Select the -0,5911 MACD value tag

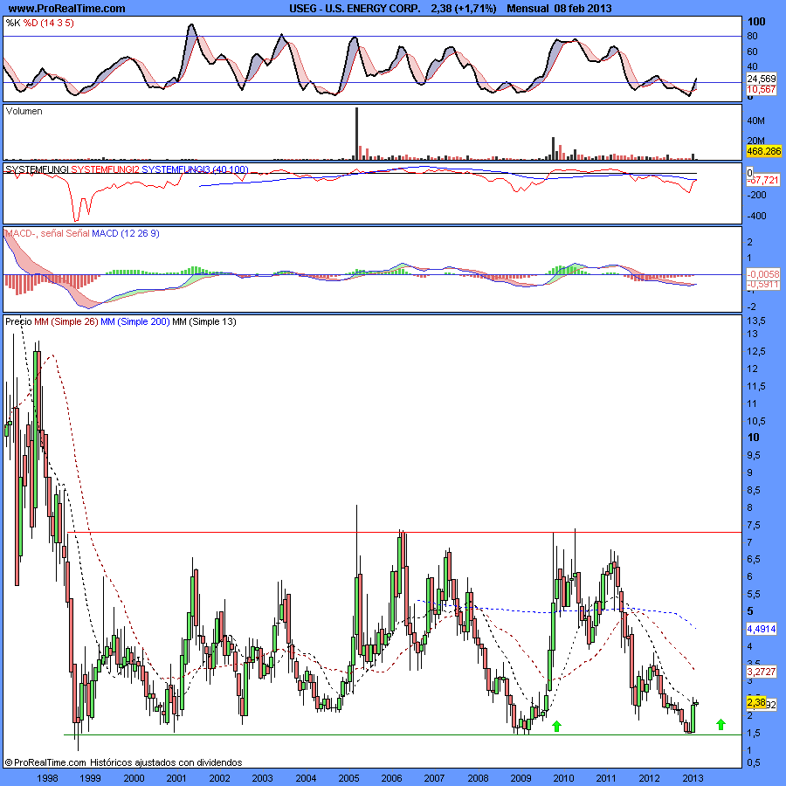pos(763,285)
